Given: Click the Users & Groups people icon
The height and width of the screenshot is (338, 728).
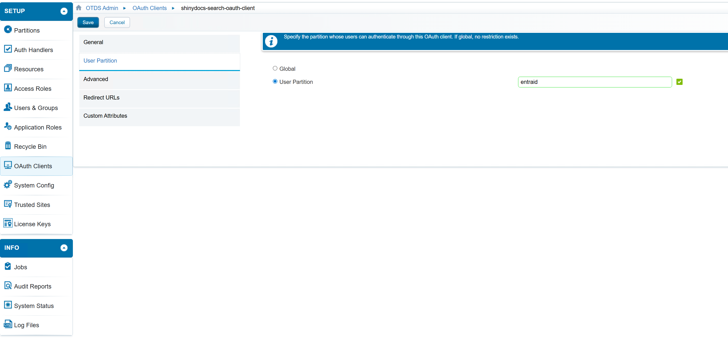Looking at the screenshot, I should [x=8, y=107].
